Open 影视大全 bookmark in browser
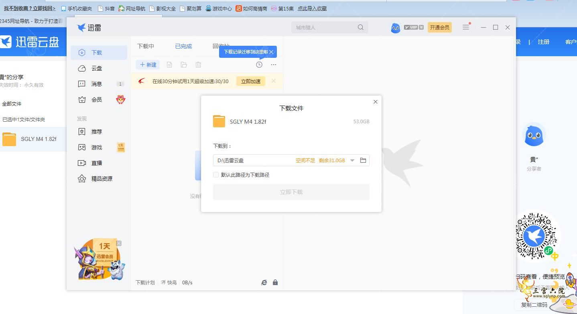This screenshot has width=577, height=314. (x=163, y=8)
